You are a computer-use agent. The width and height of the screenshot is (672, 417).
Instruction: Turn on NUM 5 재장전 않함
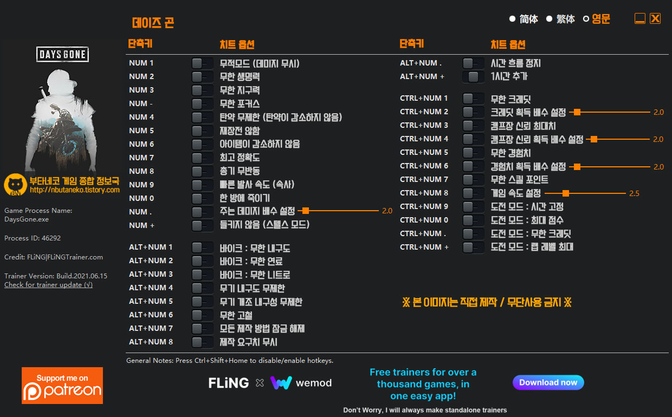[202, 131]
